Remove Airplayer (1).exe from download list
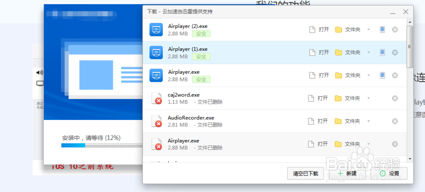Image resolution: width=425 pixels, height=192 pixels. tap(395, 53)
